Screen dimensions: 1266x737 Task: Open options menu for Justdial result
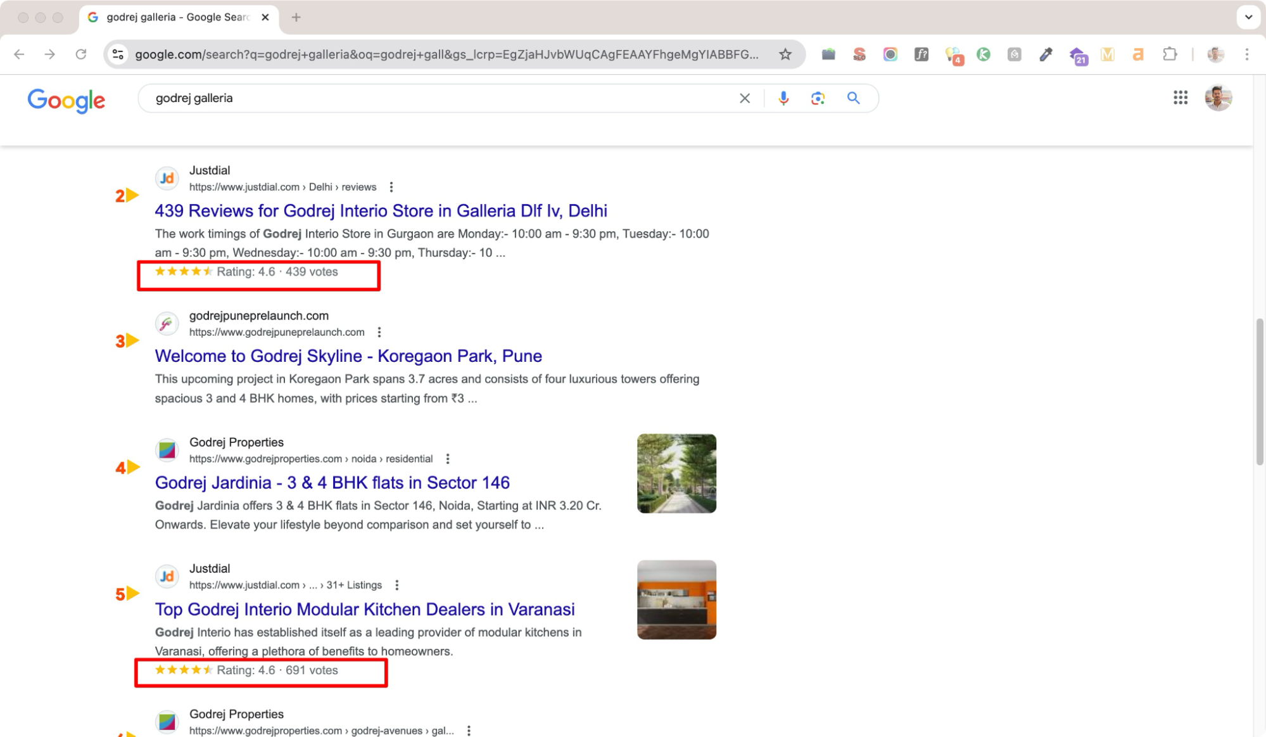tap(391, 187)
